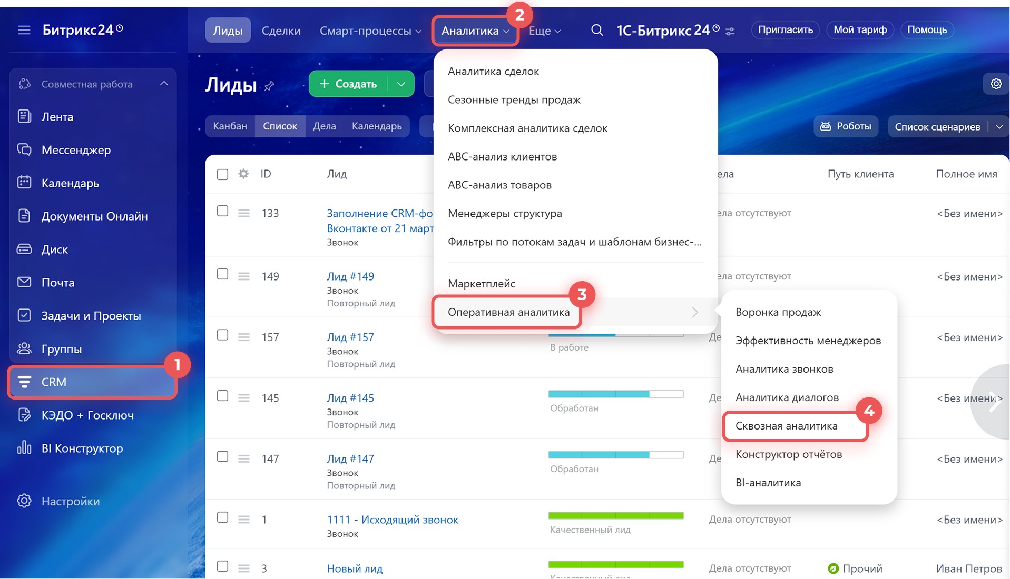Expand the Создать button dropdown arrow
Viewport: 1010px width, 579px height.
pos(401,84)
